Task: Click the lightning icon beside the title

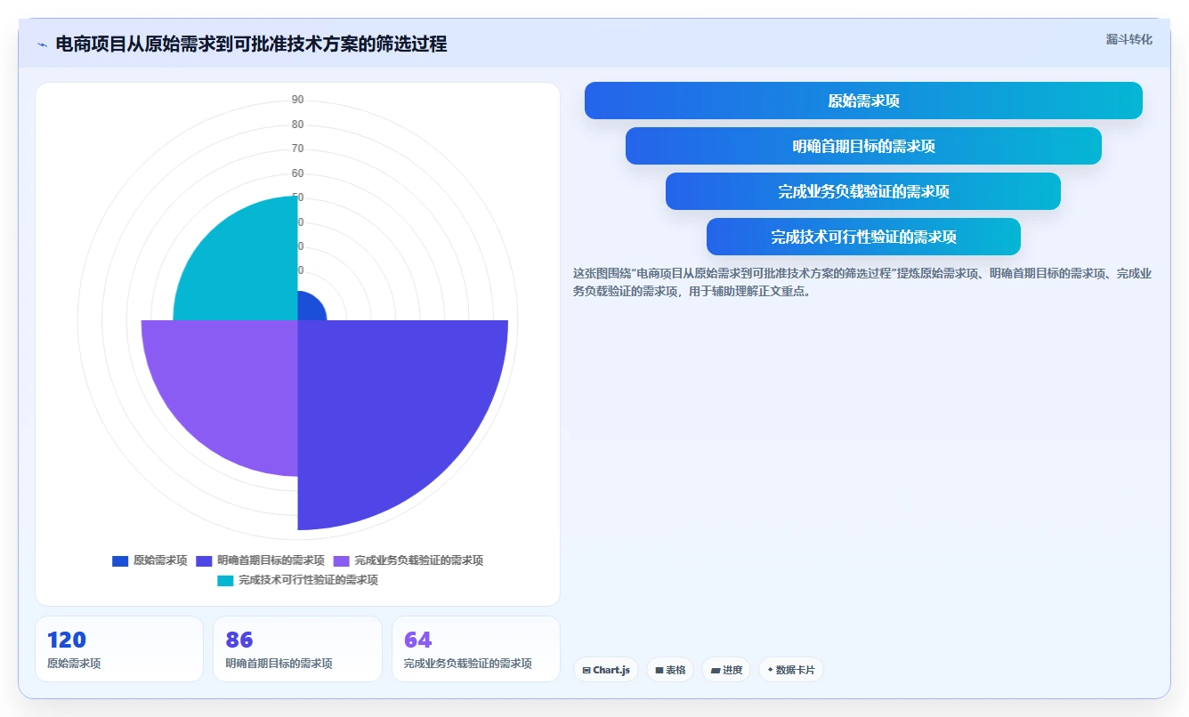Action: [x=42, y=44]
